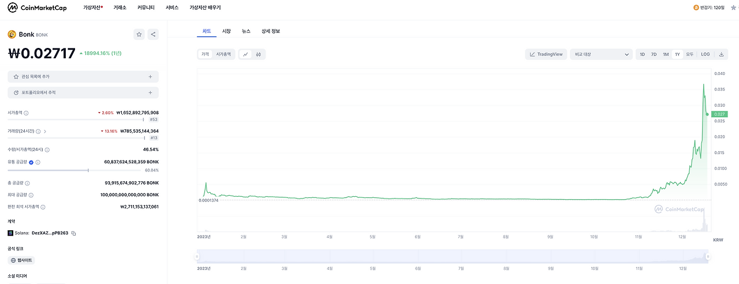The width and height of the screenshot is (739, 284).
Task: Set chart range to 1M
Action: click(x=666, y=54)
